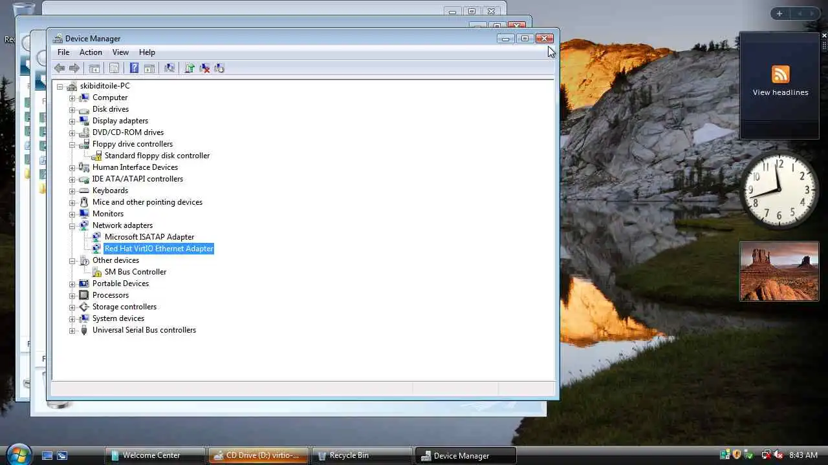Switch to CD Drive (D:) taskbar button

[257, 455]
